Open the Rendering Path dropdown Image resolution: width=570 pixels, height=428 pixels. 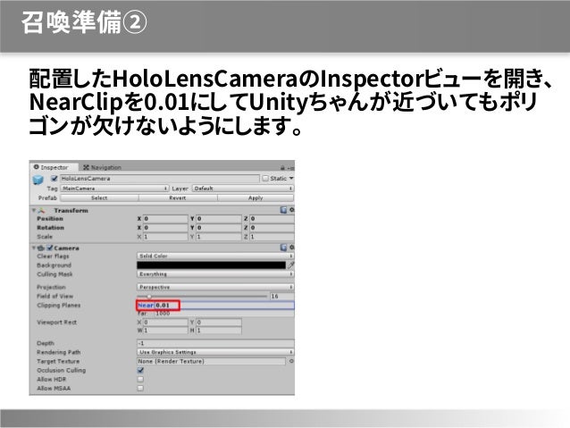point(215,352)
